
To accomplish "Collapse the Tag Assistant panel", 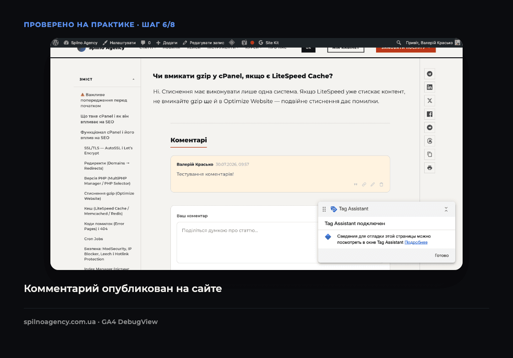I will point(446,209).
